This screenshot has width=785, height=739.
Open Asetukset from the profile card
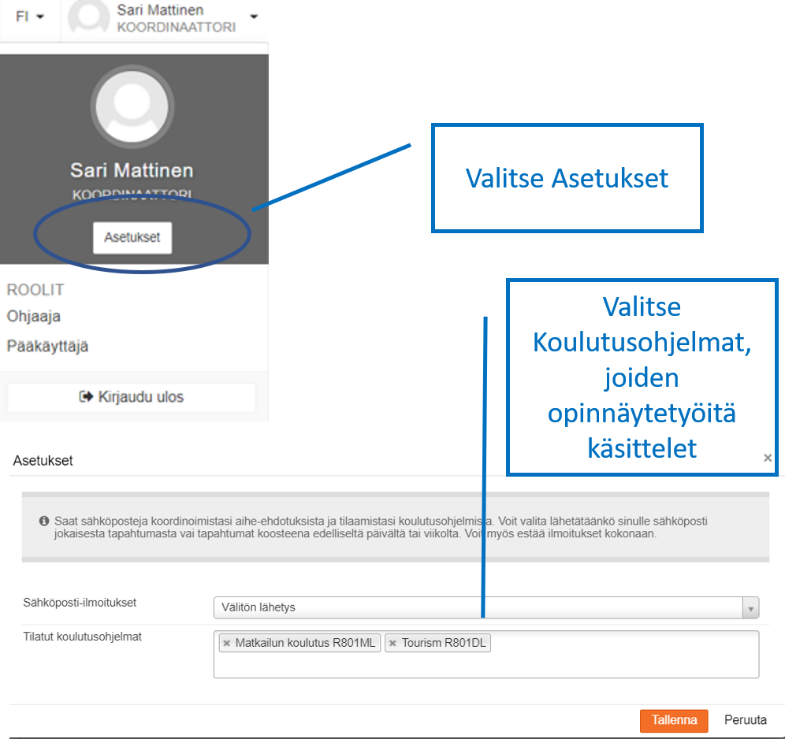(132, 237)
